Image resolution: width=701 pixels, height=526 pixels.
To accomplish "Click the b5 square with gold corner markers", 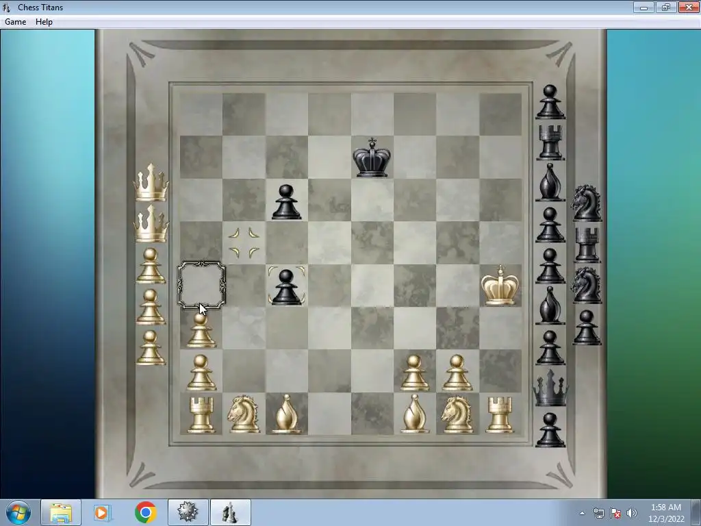I will pos(244,243).
